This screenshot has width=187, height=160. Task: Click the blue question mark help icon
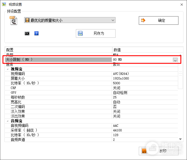[x=36, y=33]
